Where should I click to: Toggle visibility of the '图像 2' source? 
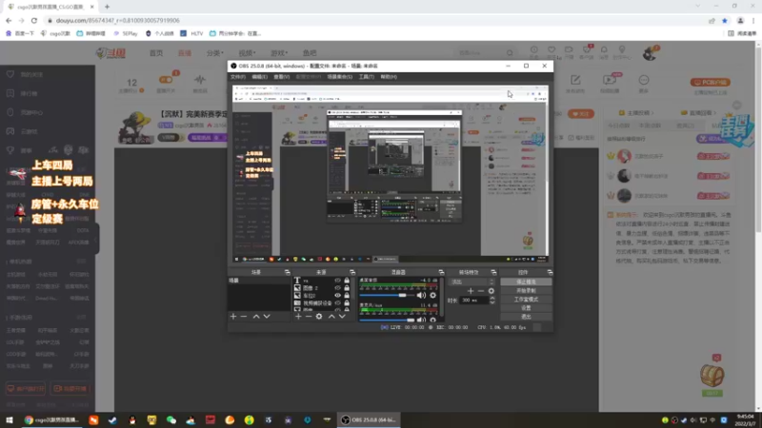[337, 288]
